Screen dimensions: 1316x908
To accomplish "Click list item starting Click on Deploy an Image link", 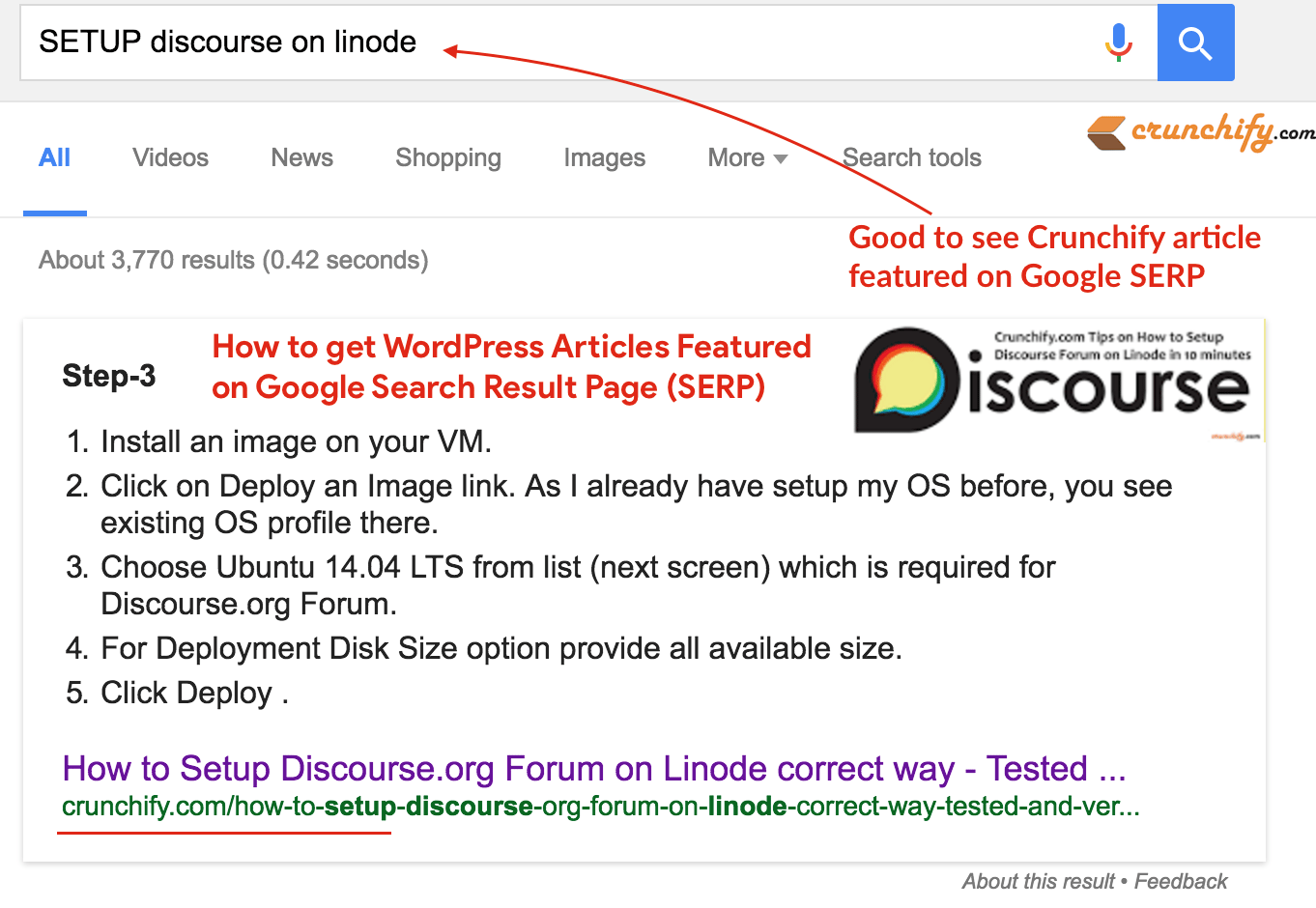I will coord(636,504).
